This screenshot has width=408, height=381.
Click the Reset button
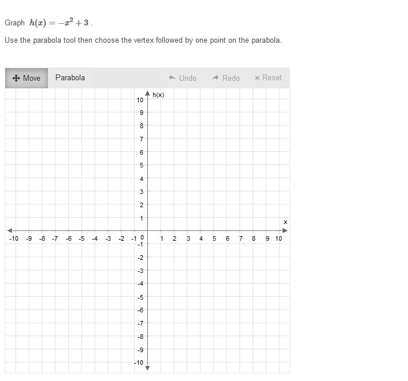268,78
